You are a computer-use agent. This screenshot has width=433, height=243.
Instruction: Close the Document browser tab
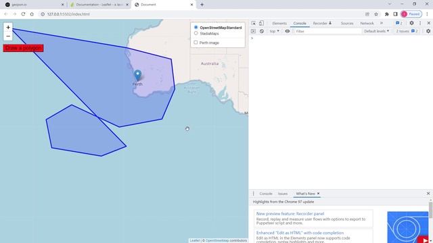191,5
